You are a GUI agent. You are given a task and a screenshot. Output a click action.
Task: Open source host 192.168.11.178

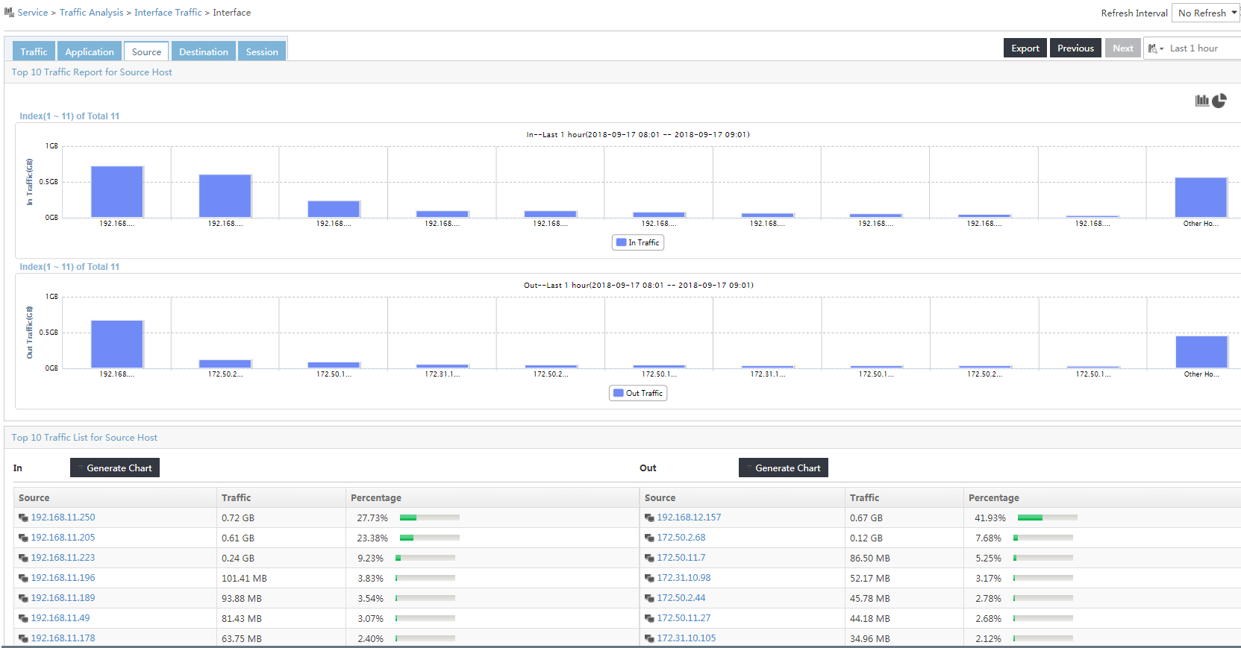point(63,638)
